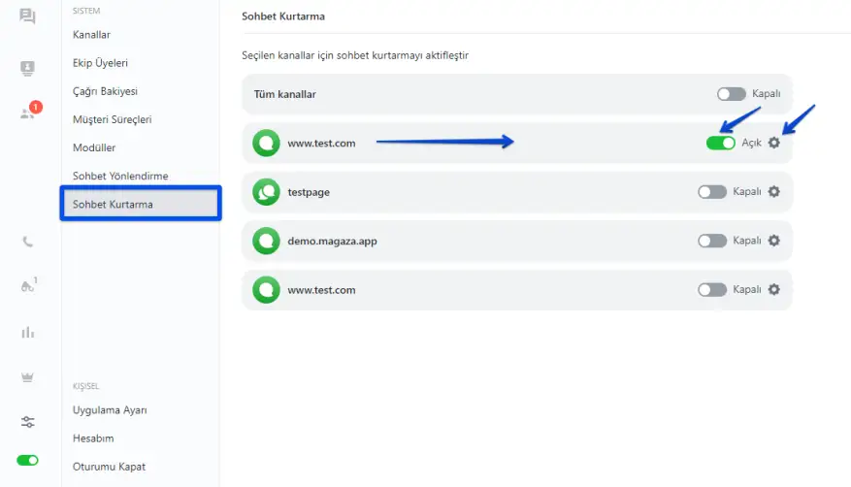Viewport: 851px width, 487px height.
Task: Click the crown icon in sidebar
Action: click(x=27, y=376)
